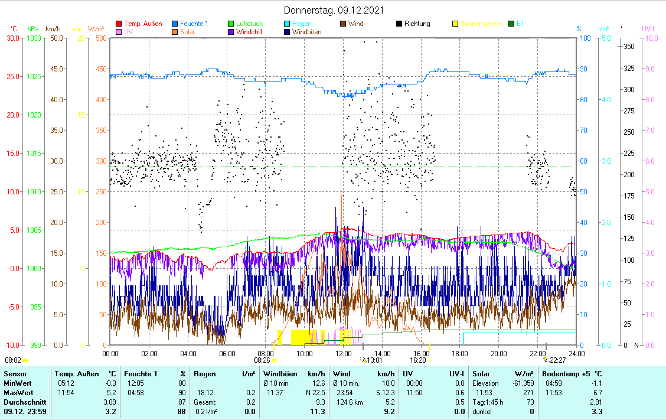Click the blue Feuchte 1 legend square
666x420 pixels.
click(175, 24)
